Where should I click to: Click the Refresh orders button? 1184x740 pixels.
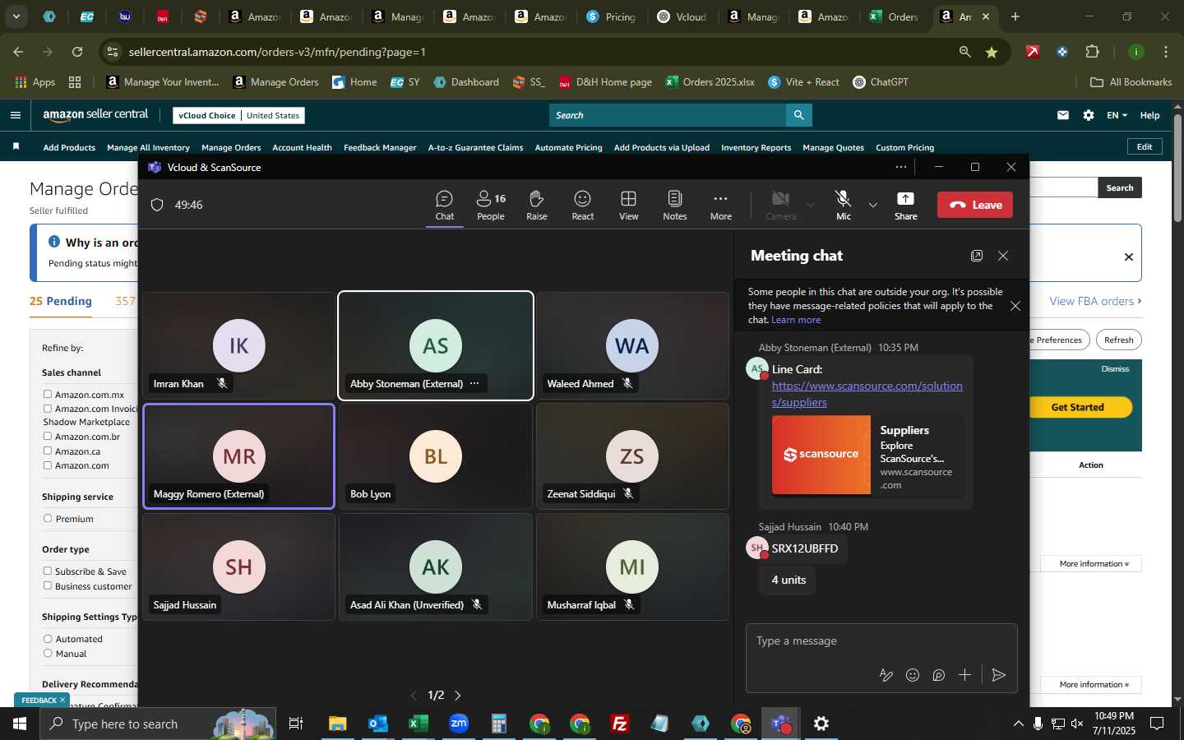1118,340
